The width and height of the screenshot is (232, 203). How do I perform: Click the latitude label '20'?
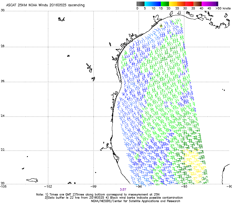tap(3, 183)
